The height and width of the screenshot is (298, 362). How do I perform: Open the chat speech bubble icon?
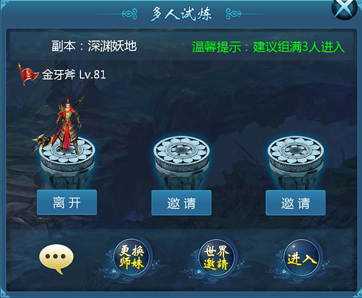(57, 259)
